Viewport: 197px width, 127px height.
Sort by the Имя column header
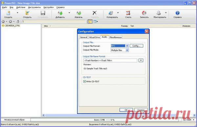46,26
